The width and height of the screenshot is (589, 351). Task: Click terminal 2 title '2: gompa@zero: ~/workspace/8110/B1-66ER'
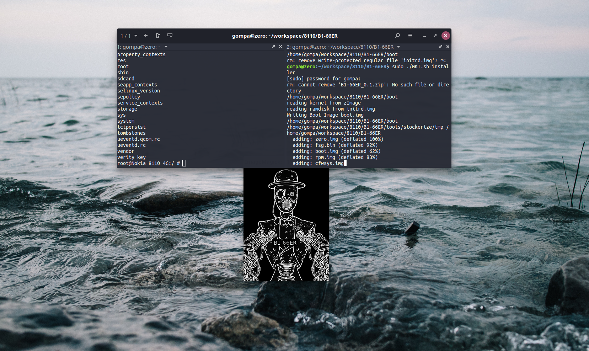(x=340, y=47)
